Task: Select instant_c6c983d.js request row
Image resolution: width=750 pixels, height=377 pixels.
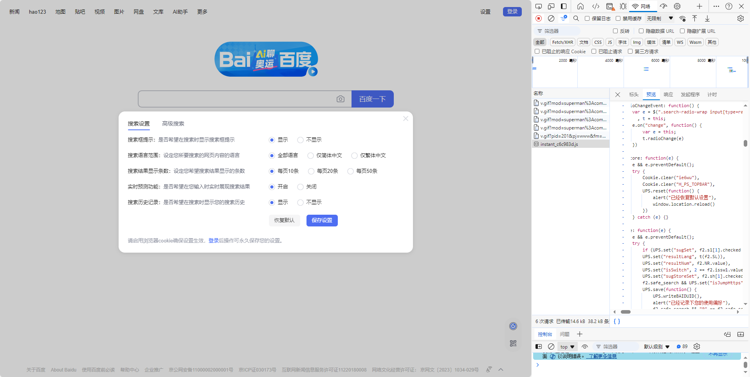Action: pos(570,144)
